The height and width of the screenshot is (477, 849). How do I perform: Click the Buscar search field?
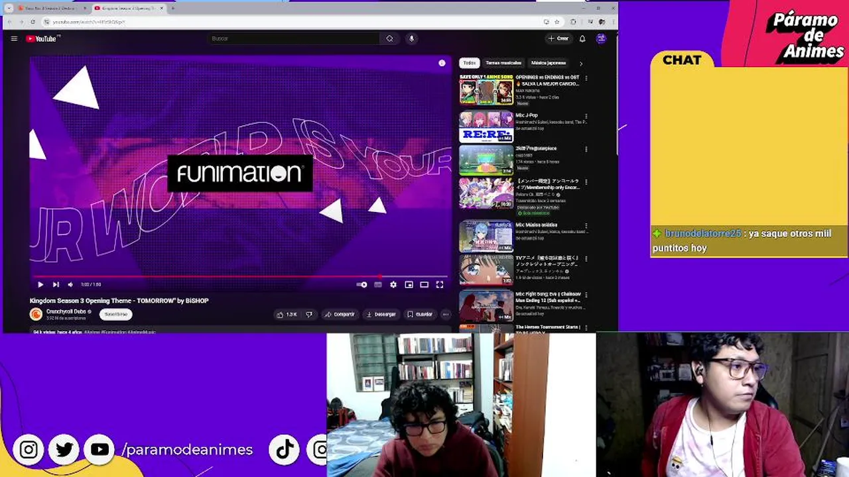[295, 38]
